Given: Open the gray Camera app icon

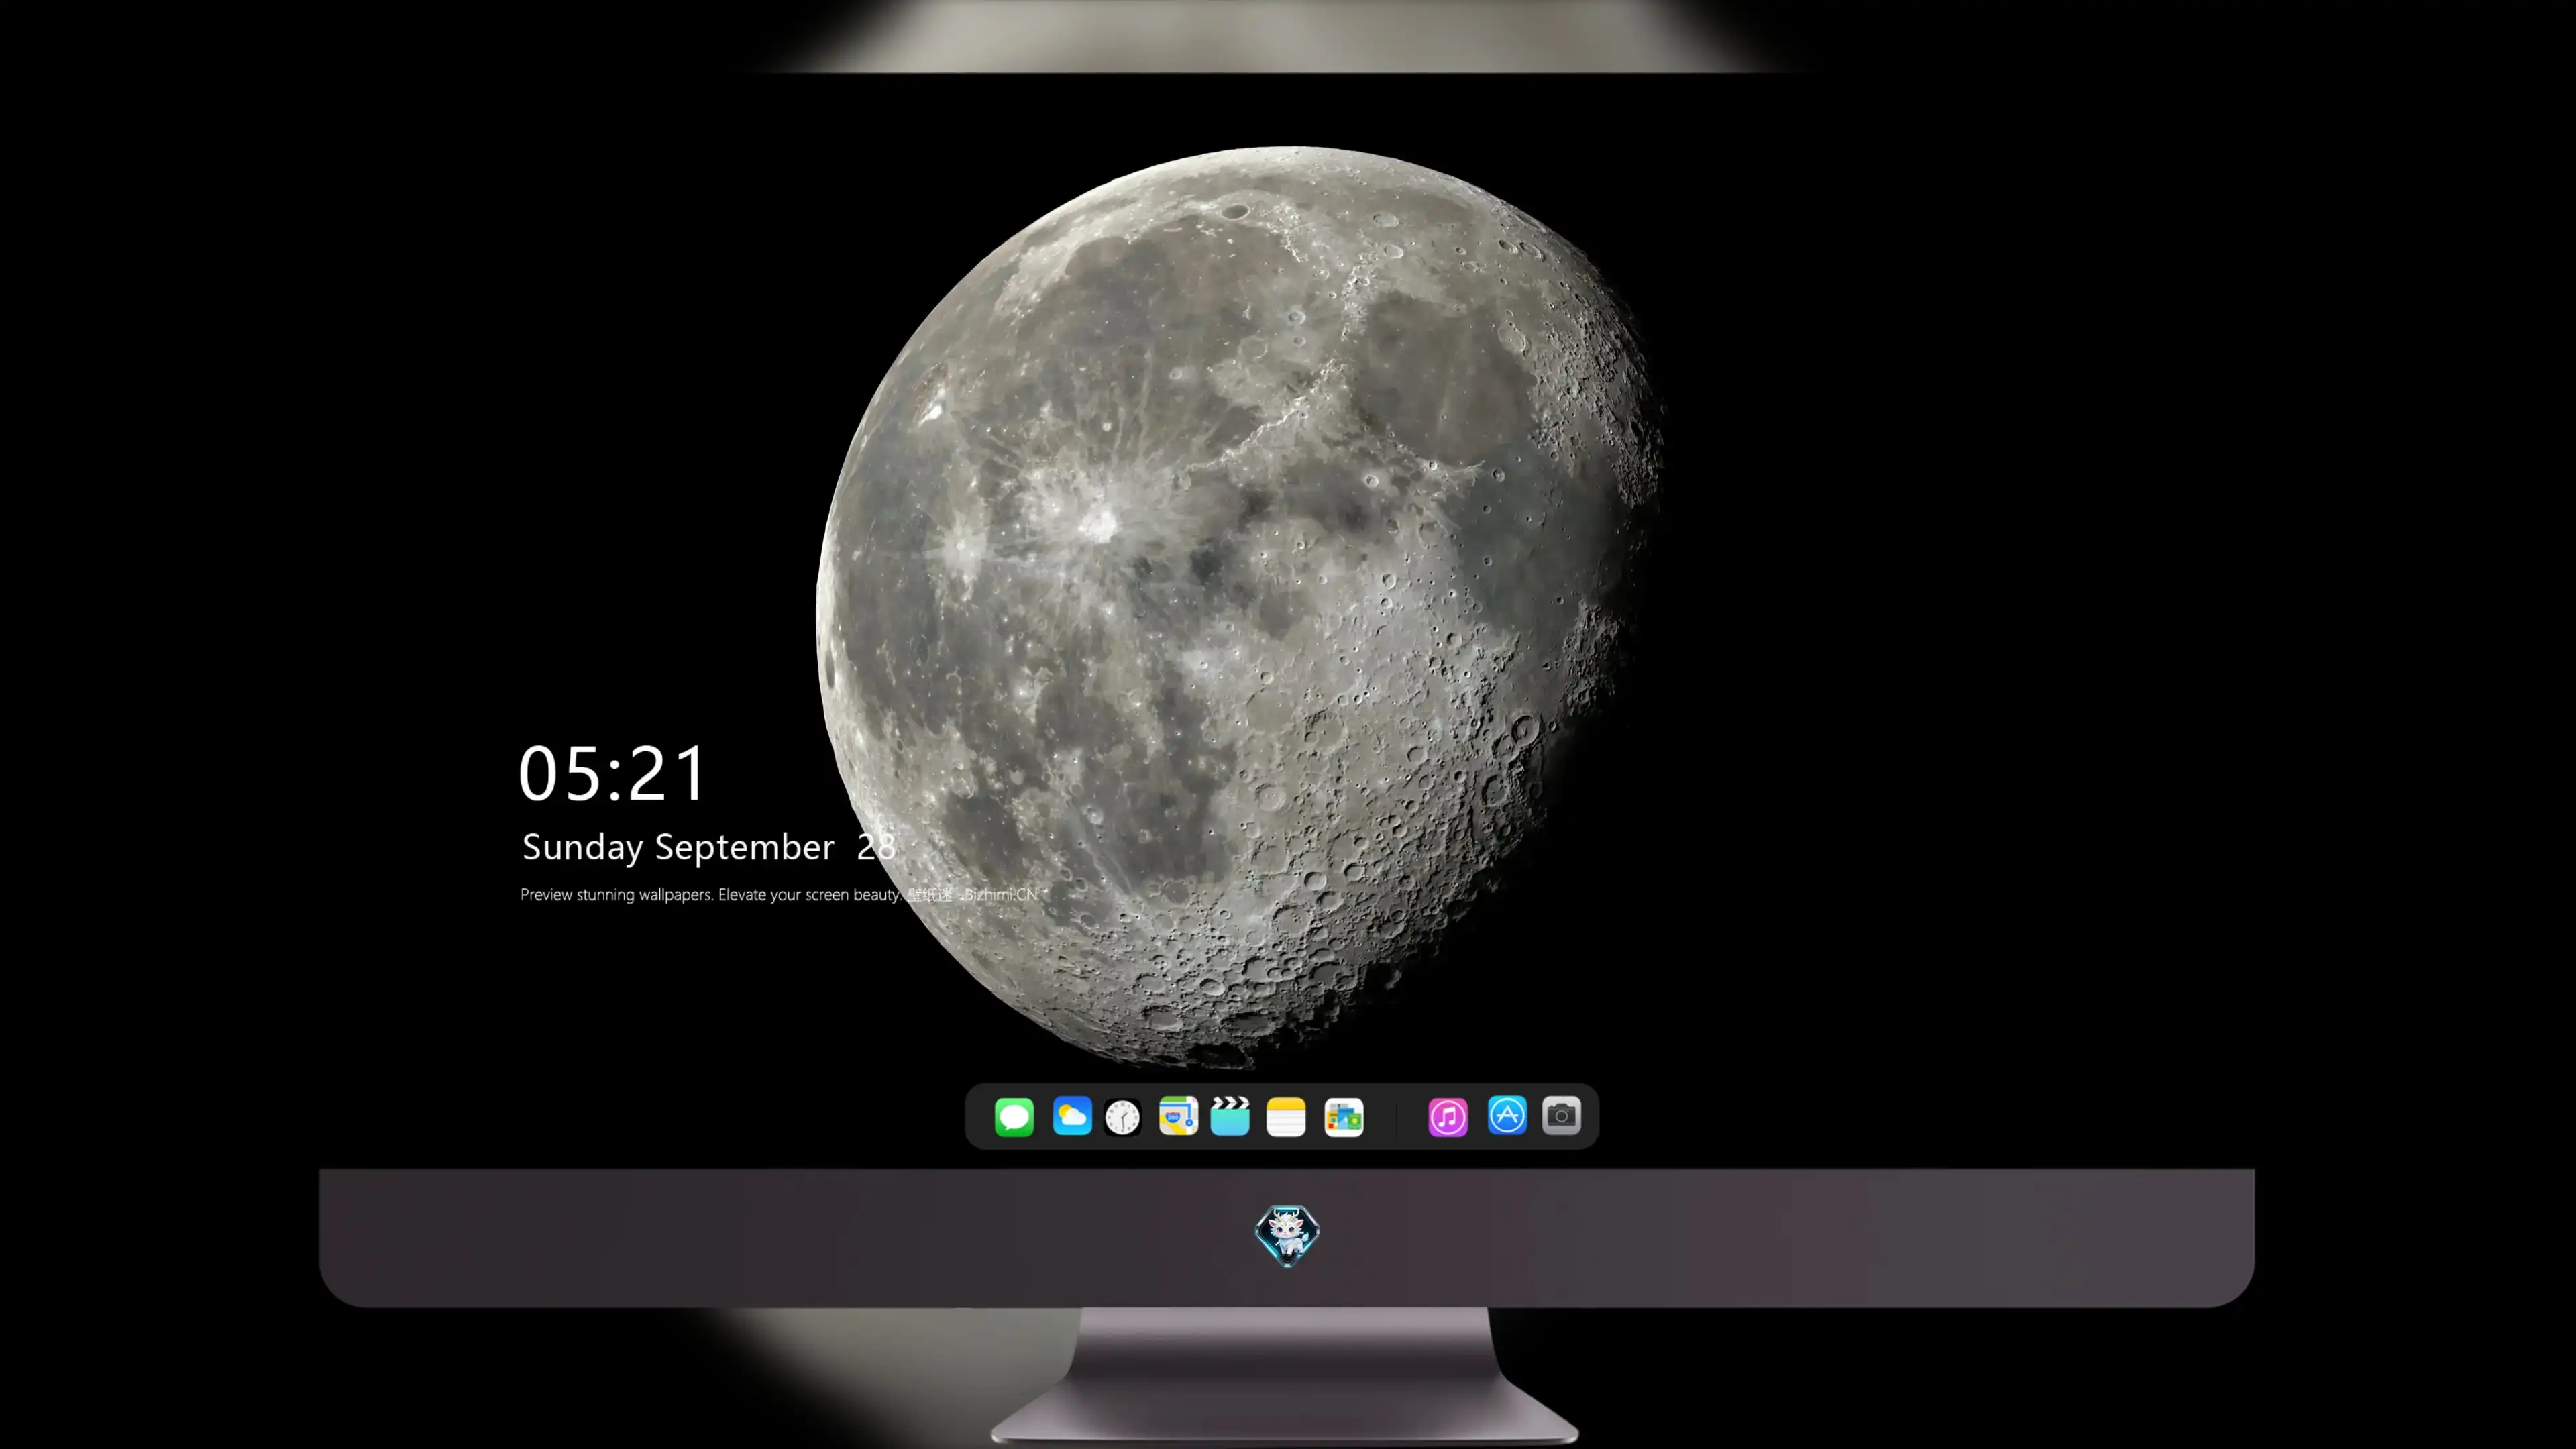Looking at the screenshot, I should (x=1561, y=1116).
